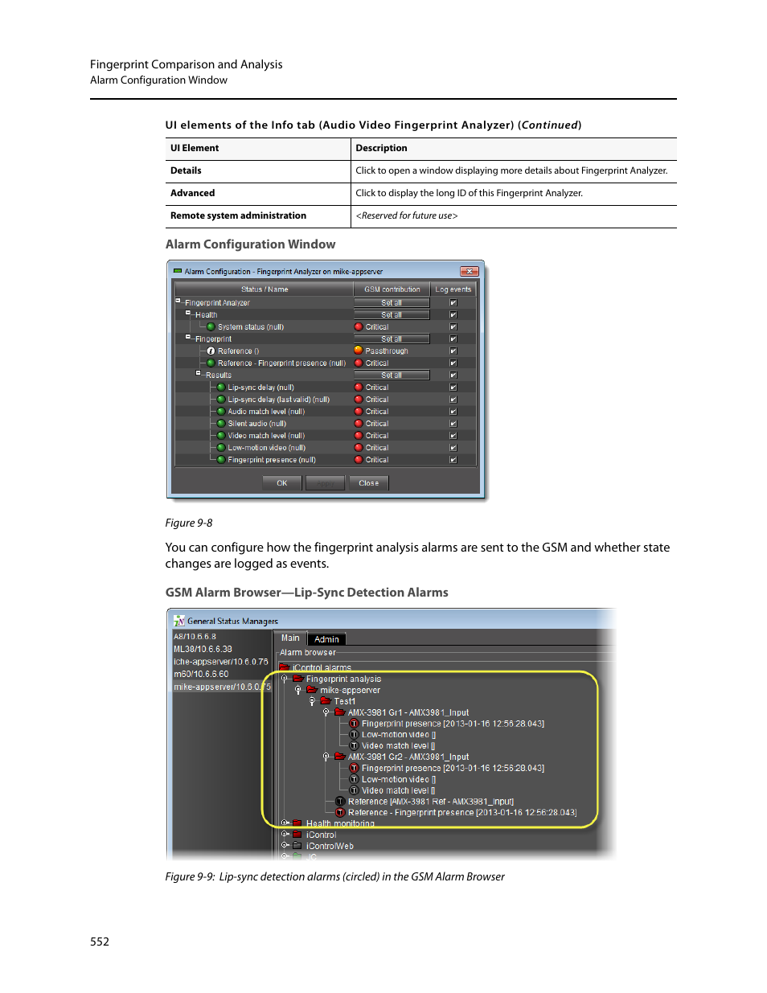This screenshot has width=767, height=993.
Task: Click the red Health monitoring folder icon
Action: 297,823
